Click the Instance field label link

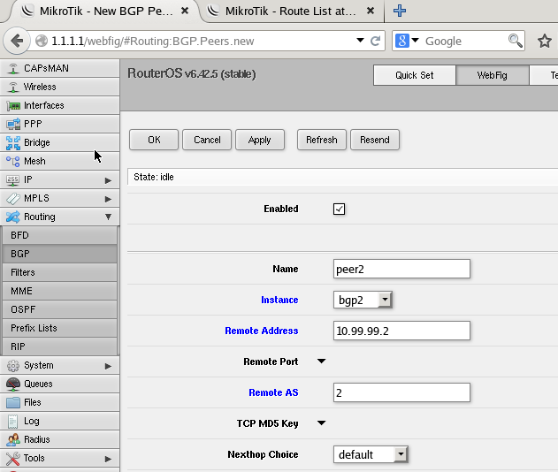click(279, 300)
